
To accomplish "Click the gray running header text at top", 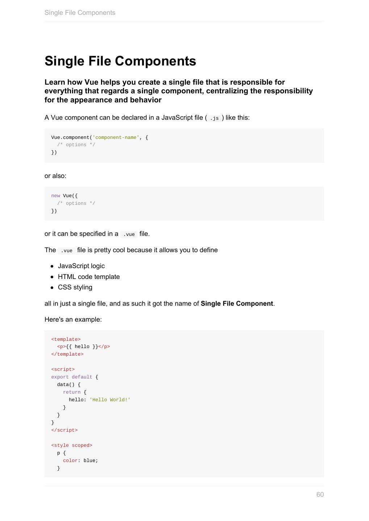I will pyautogui.click(x=80, y=13).
